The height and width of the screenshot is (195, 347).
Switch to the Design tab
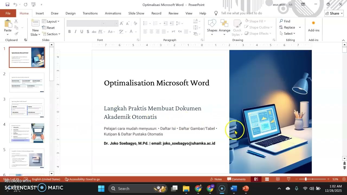click(x=70, y=13)
